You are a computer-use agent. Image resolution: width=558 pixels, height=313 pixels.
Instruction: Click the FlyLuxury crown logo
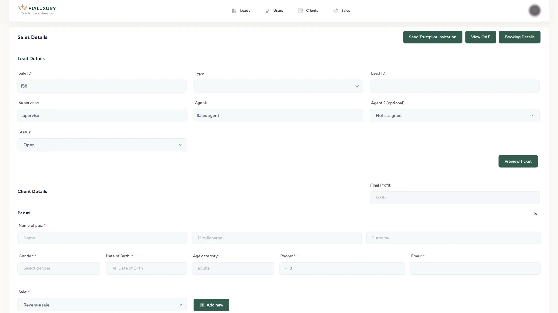click(x=23, y=7)
